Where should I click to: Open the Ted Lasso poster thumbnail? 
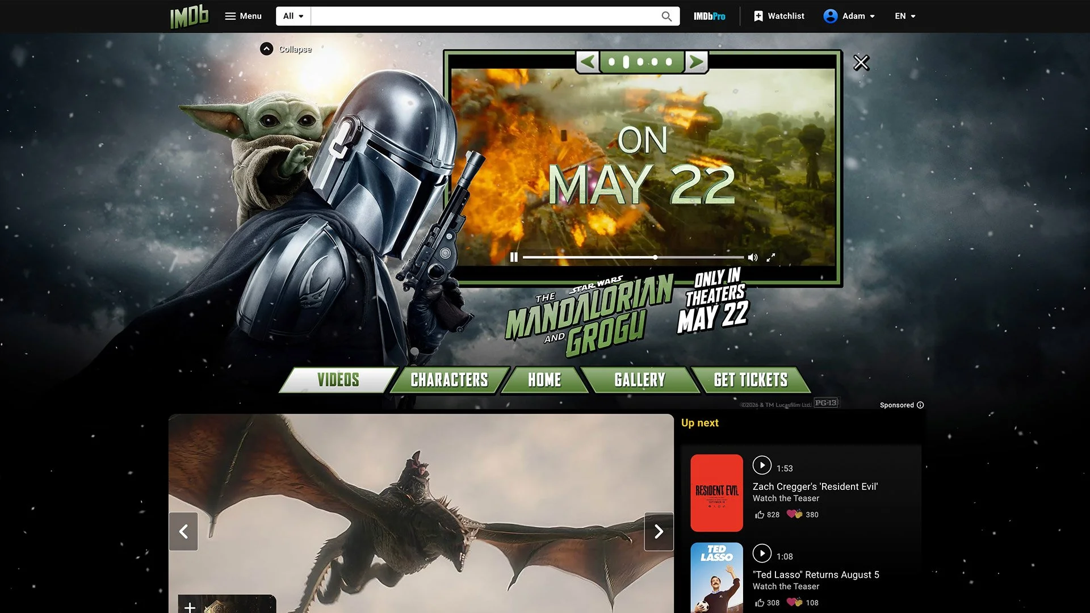(x=716, y=578)
